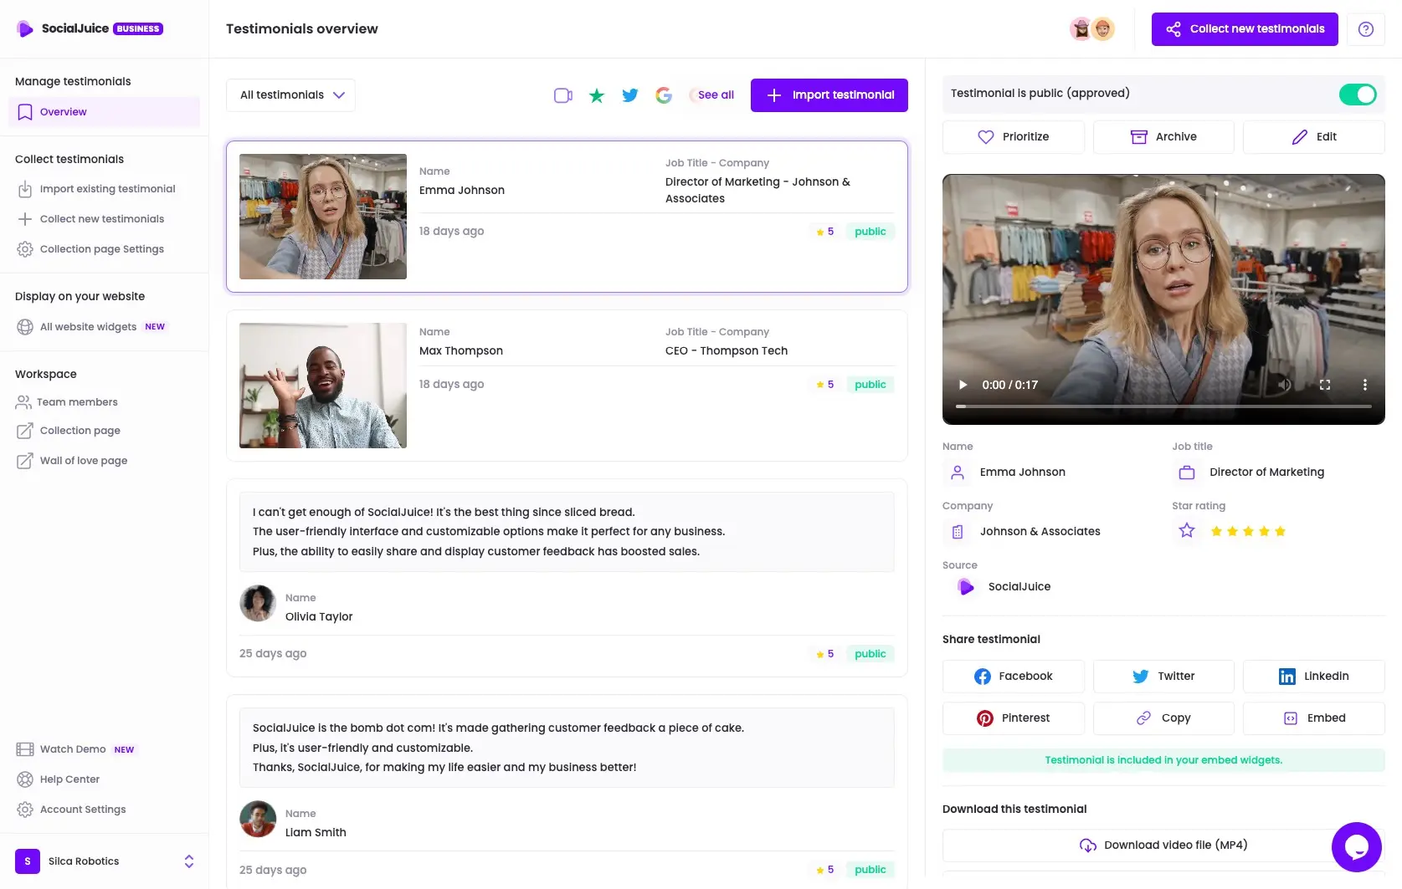Share testimonial on Twitter
This screenshot has height=889, width=1402.
click(x=1163, y=677)
